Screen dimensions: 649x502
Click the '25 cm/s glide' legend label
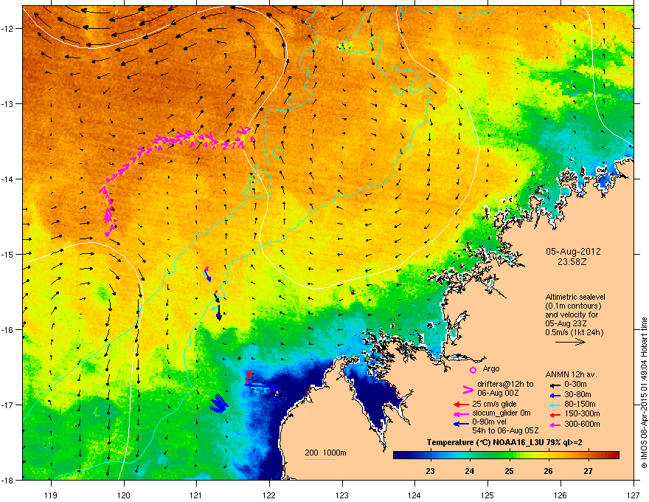click(x=494, y=404)
